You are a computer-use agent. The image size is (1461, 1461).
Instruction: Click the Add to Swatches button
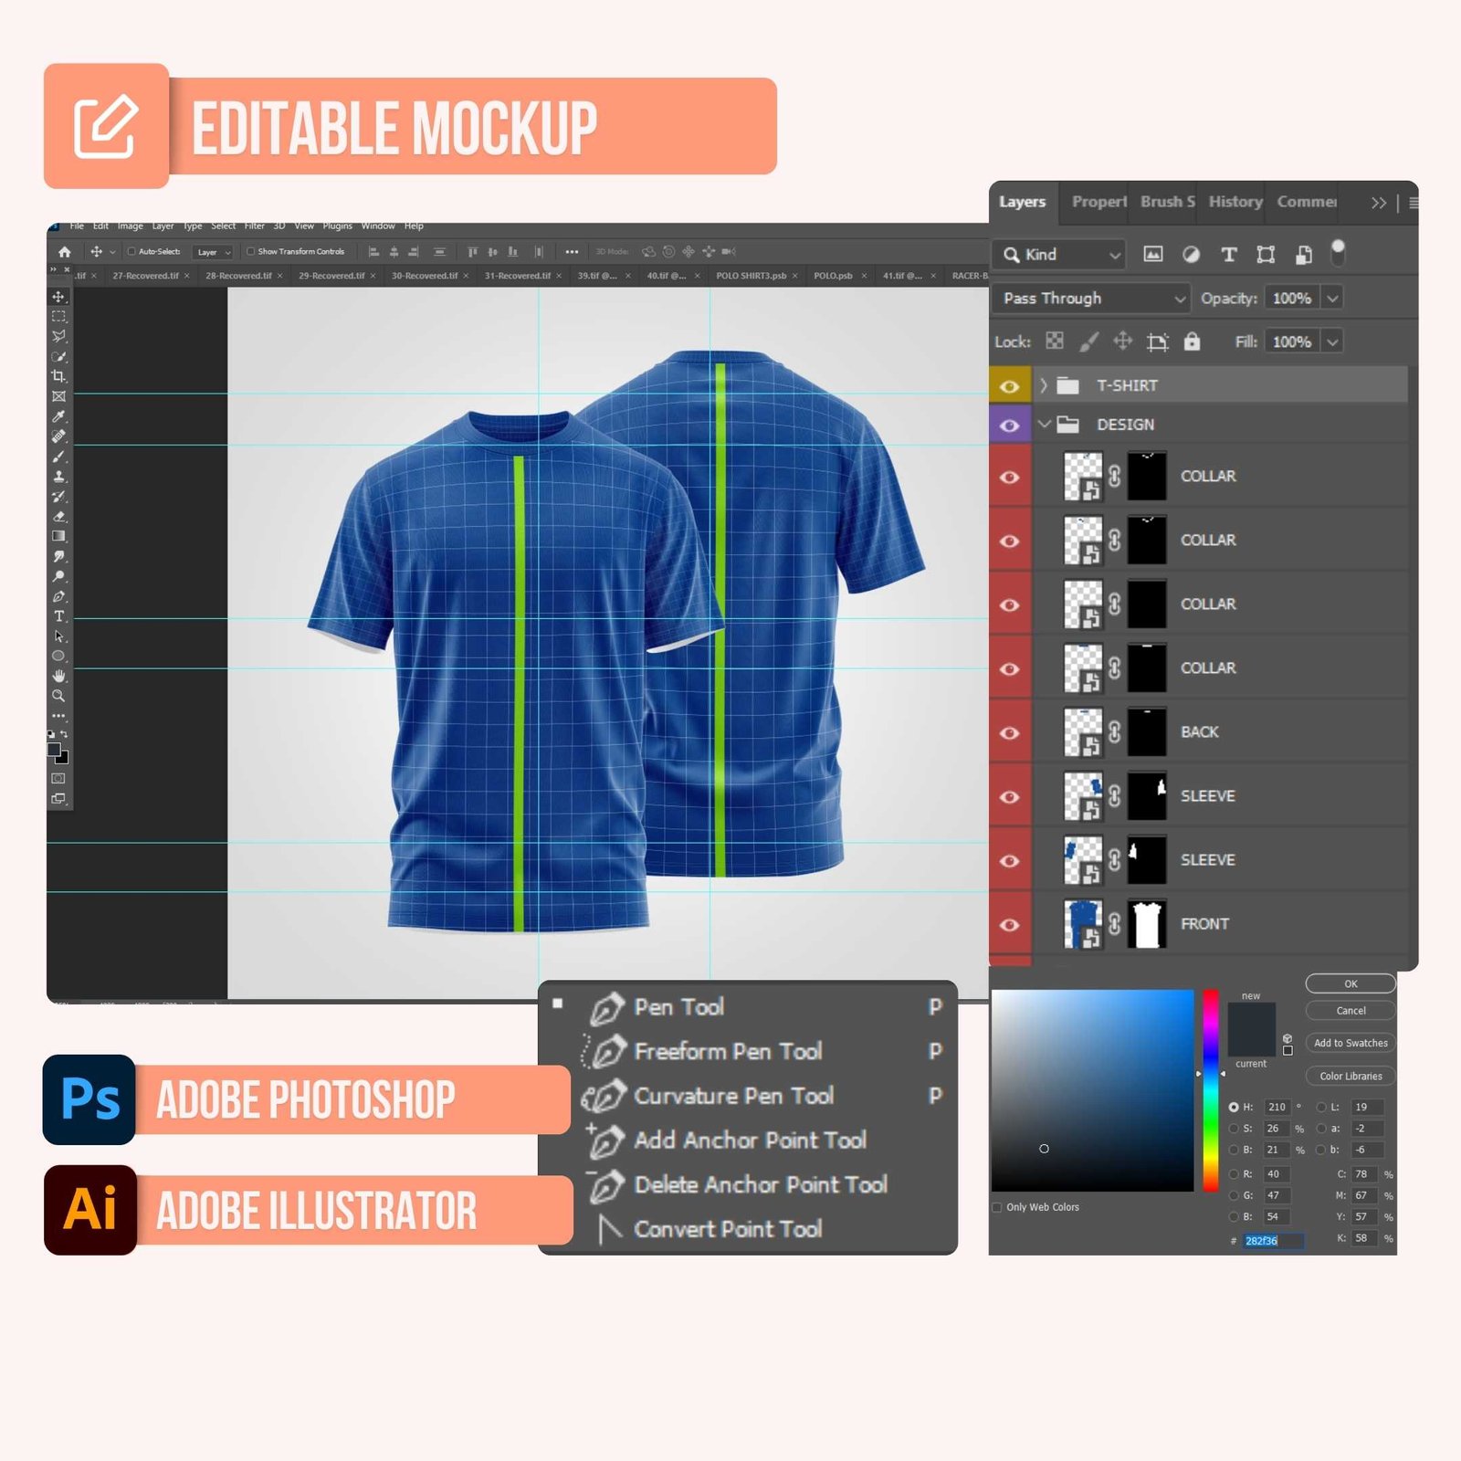[x=1351, y=1043]
